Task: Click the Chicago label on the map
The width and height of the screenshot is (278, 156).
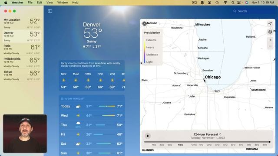Action: tap(213, 77)
